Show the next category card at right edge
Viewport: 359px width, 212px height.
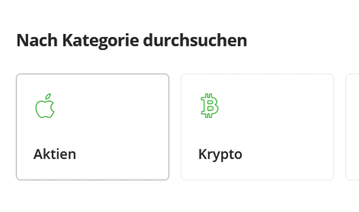click(352, 127)
